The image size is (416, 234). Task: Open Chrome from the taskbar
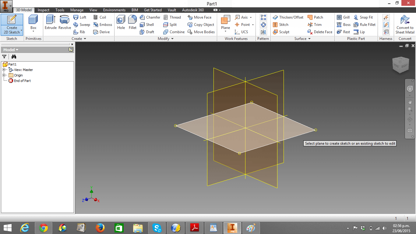(x=43, y=228)
